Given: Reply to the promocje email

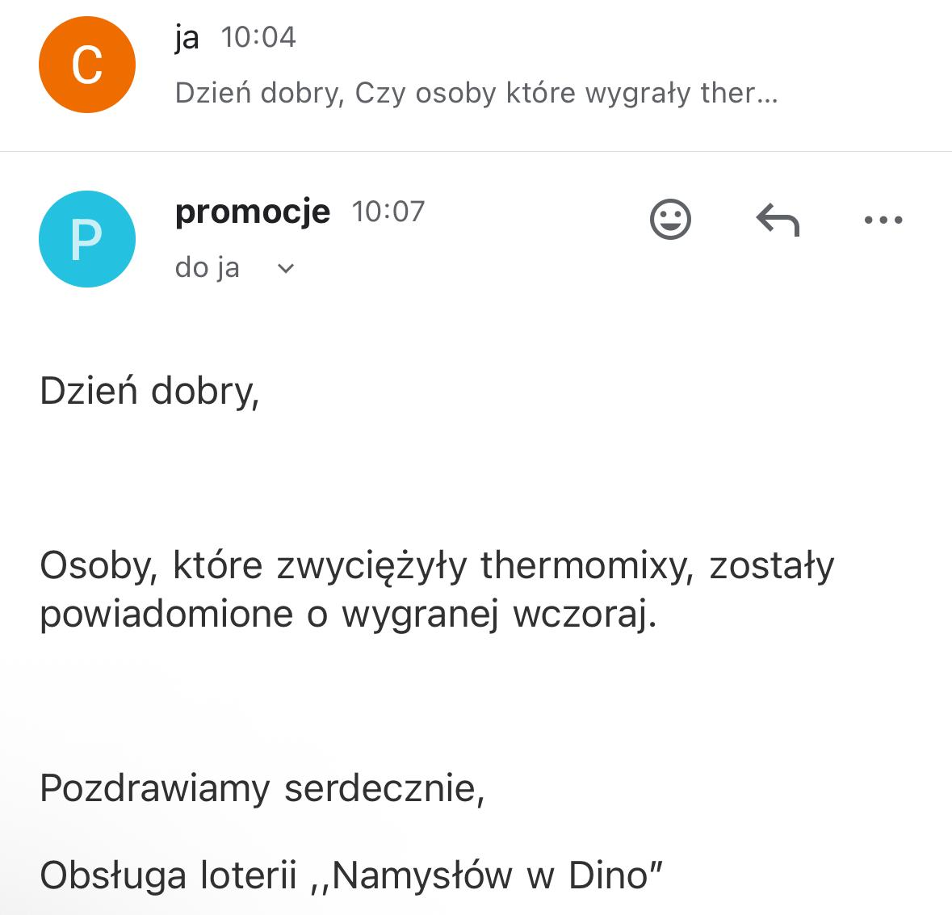Looking at the screenshot, I should (777, 219).
